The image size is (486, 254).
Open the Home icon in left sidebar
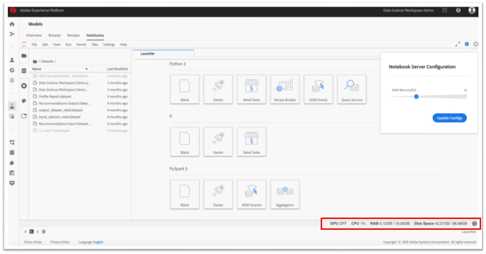[12, 24]
